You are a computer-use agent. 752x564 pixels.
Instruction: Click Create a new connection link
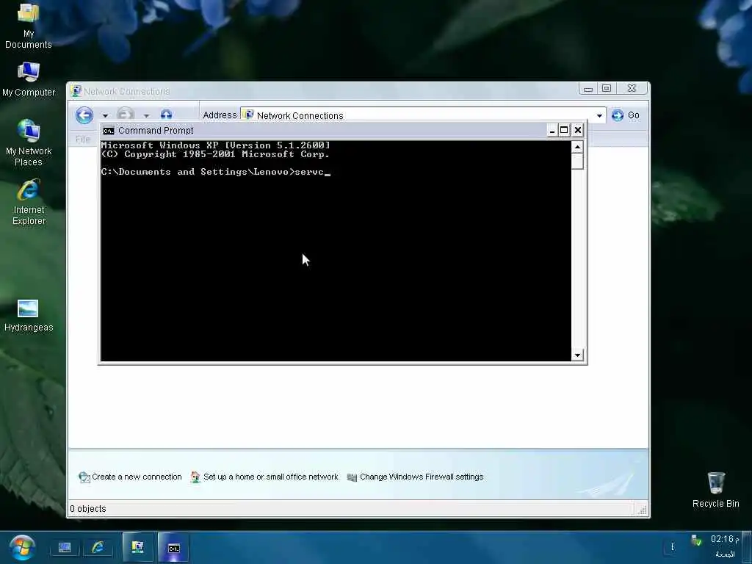[x=131, y=477]
